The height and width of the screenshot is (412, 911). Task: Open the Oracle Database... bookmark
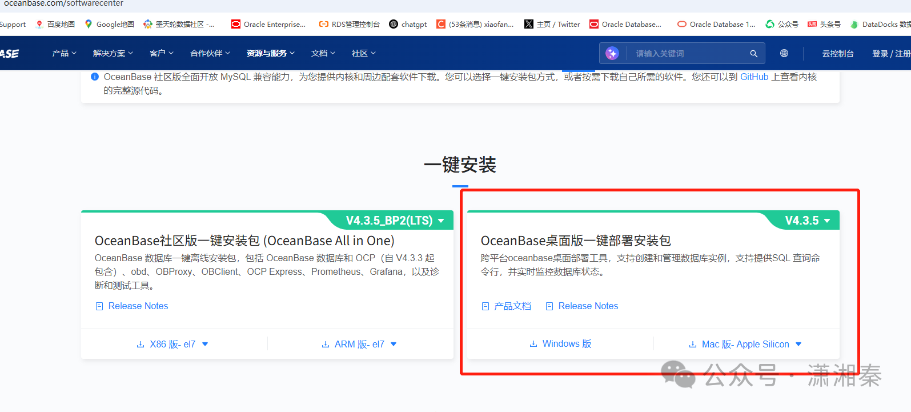pos(625,24)
